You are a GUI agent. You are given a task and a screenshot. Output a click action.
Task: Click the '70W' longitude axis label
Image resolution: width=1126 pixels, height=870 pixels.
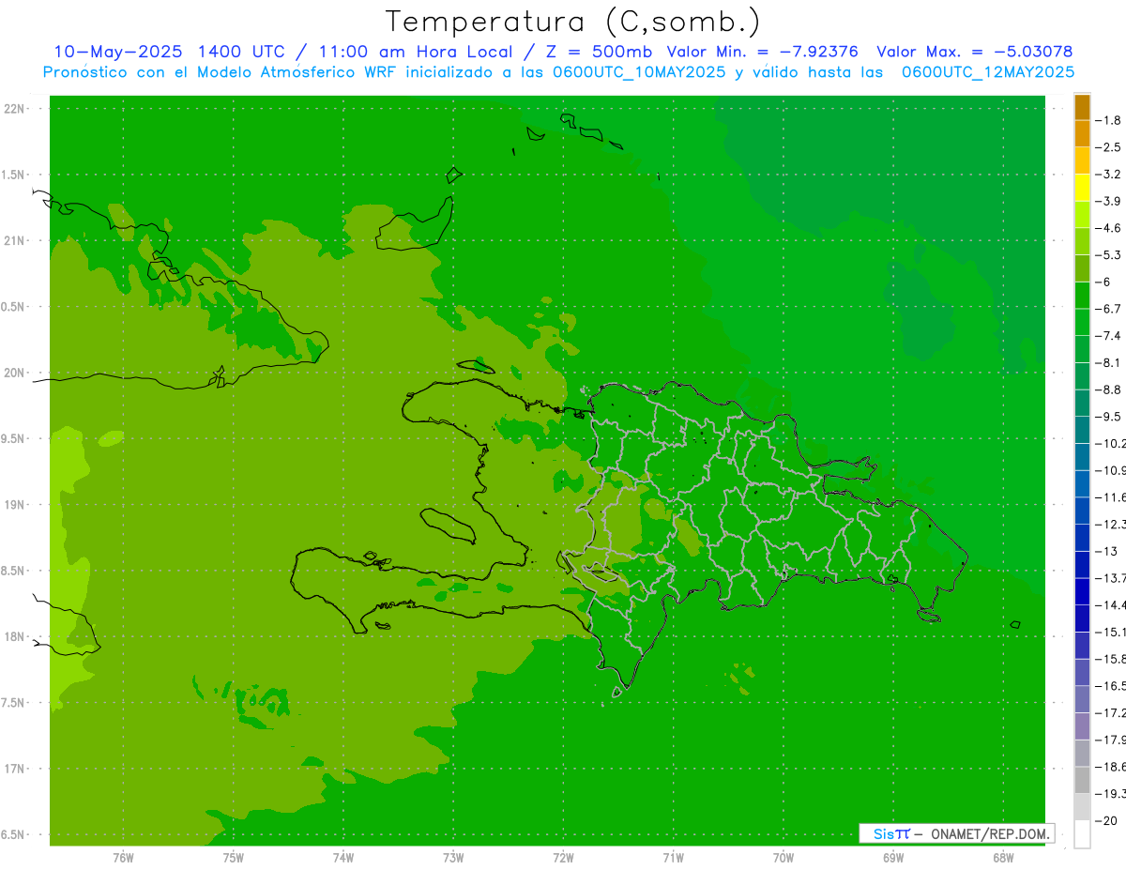(784, 857)
